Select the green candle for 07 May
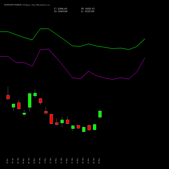 point(35,94)
